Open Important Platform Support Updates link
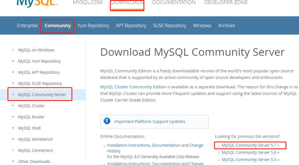Viewport: 299px width, 165px height. (x=150, y=122)
